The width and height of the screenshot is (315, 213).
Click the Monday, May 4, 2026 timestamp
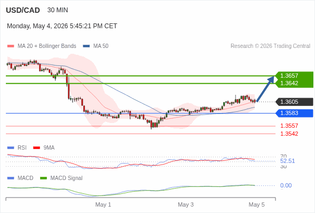point(62,26)
